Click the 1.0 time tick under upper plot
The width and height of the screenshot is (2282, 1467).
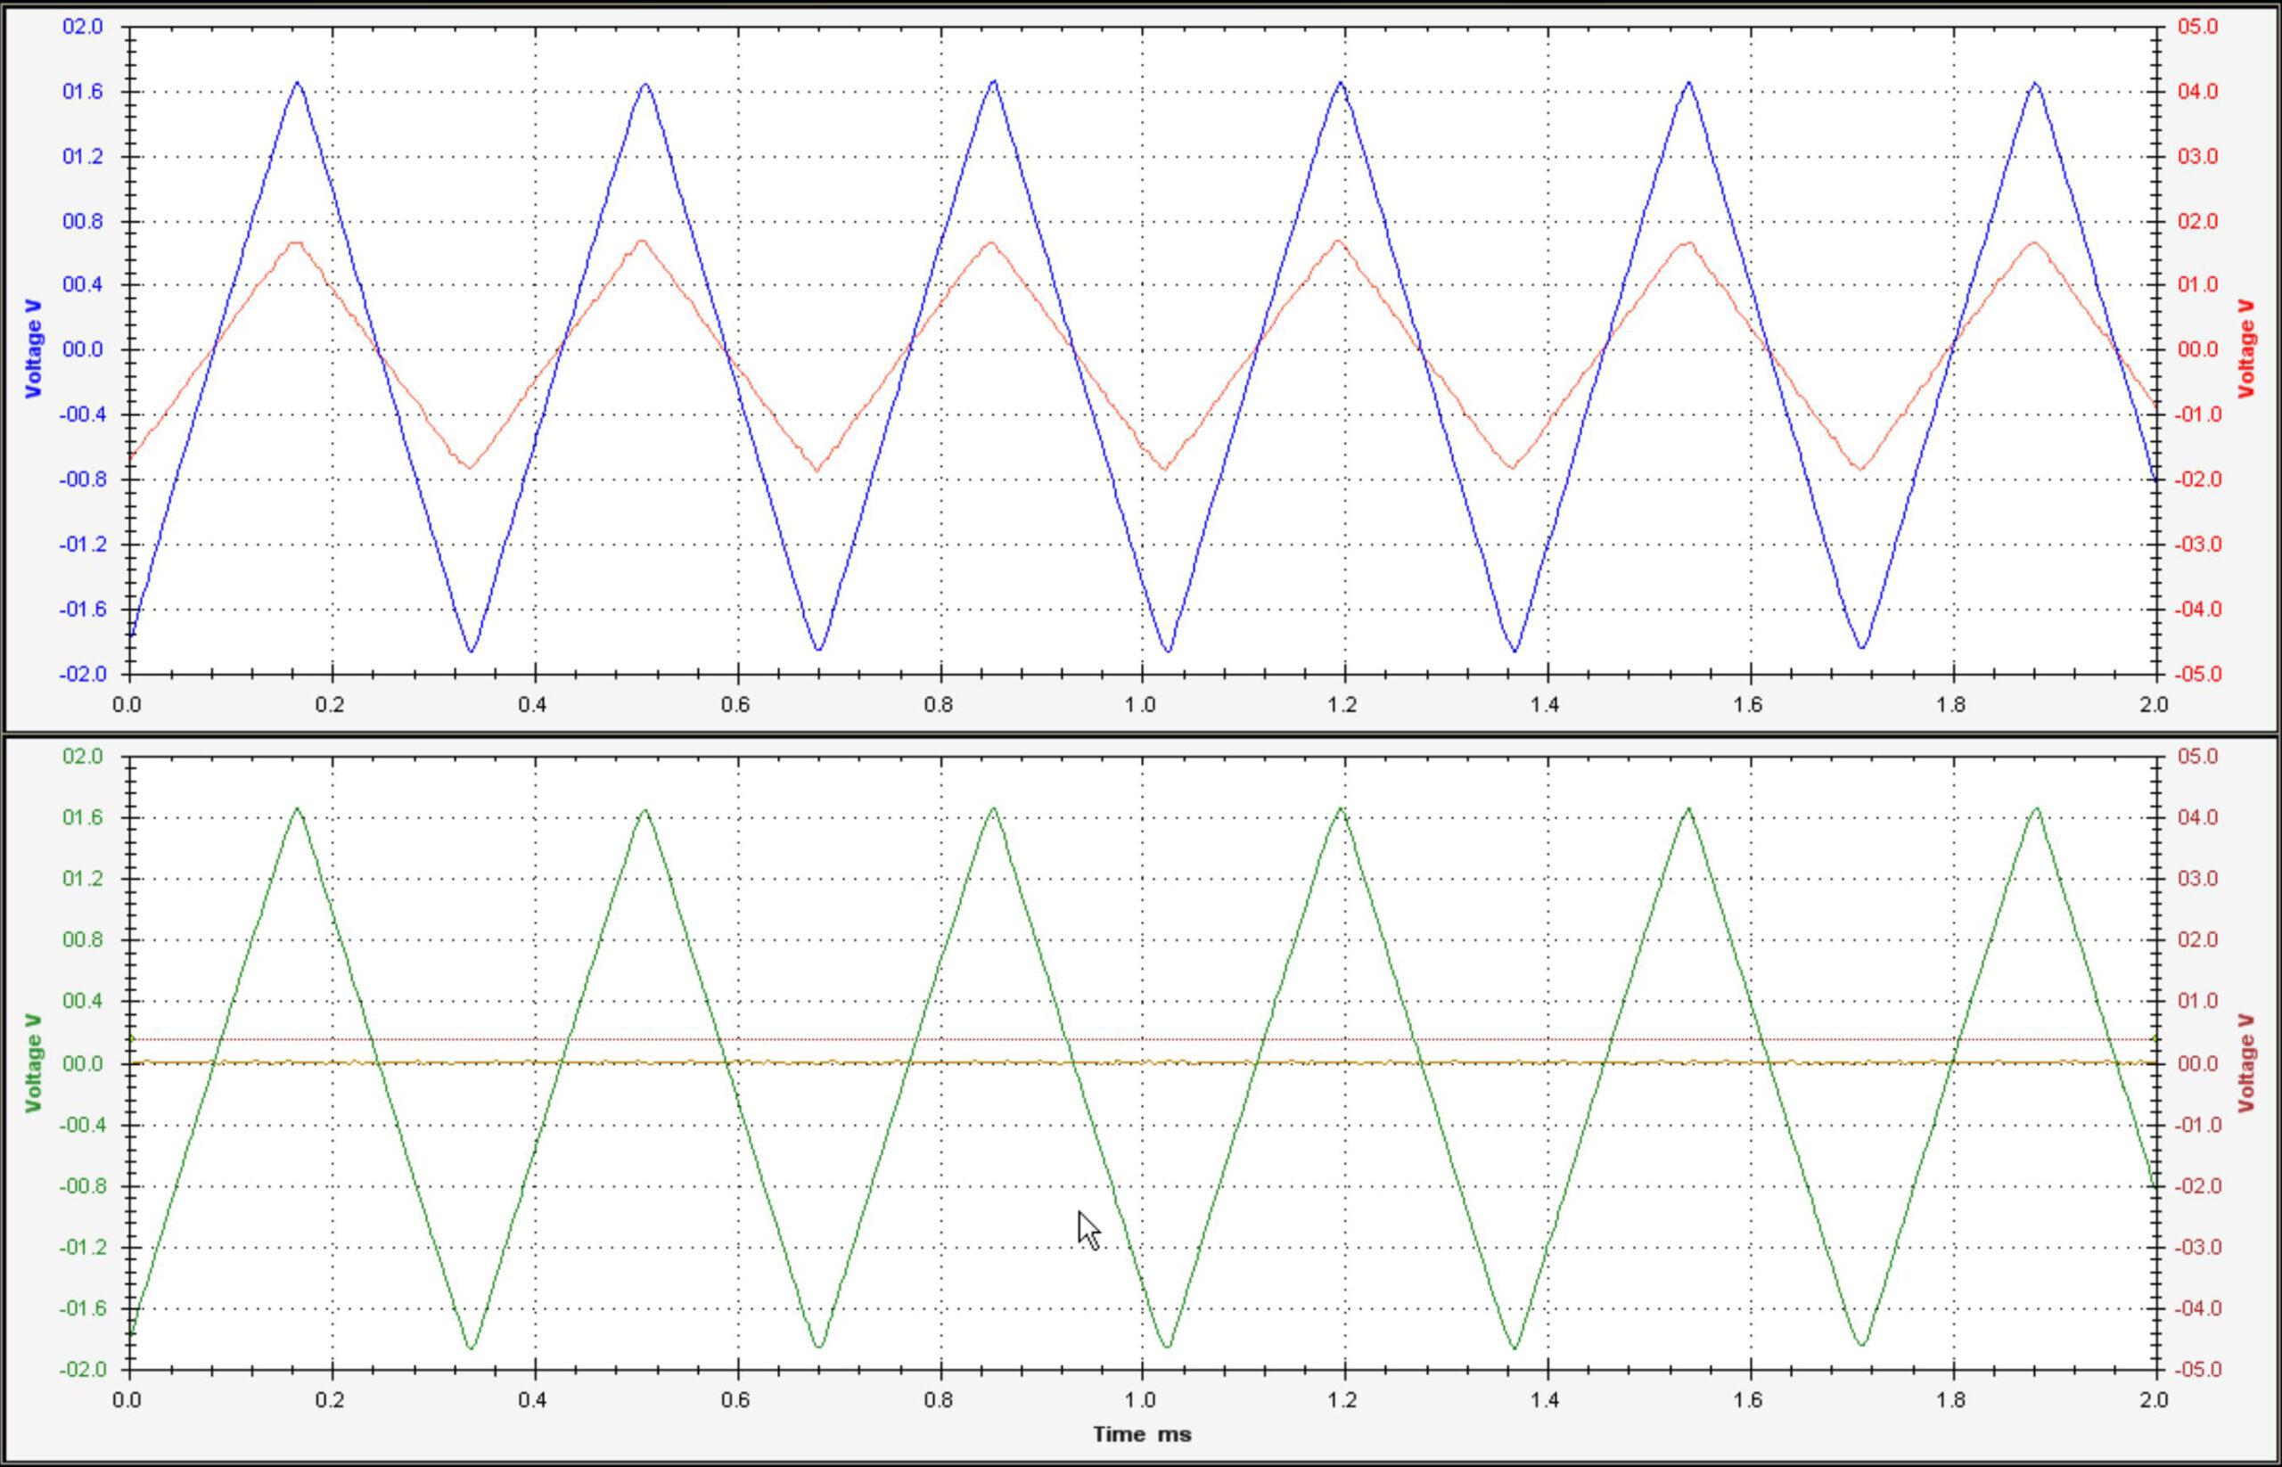pyautogui.click(x=1142, y=705)
